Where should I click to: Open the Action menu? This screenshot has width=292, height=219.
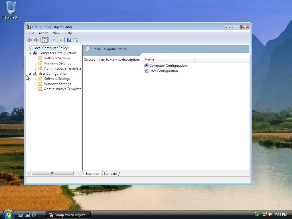pos(43,33)
